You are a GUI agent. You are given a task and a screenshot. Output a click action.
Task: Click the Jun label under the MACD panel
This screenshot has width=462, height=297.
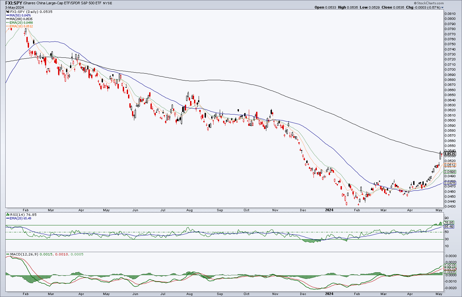135,294
